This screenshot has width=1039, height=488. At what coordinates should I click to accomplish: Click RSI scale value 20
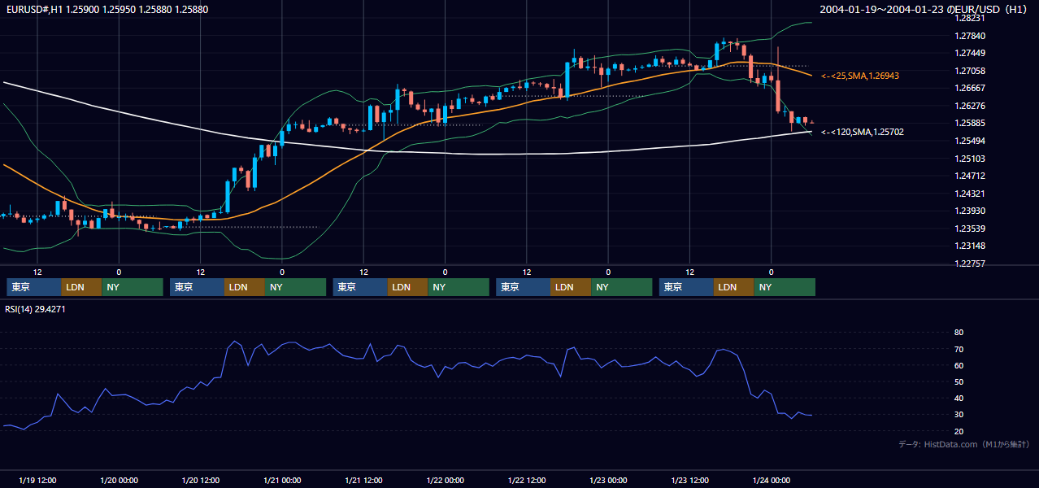[x=959, y=430]
